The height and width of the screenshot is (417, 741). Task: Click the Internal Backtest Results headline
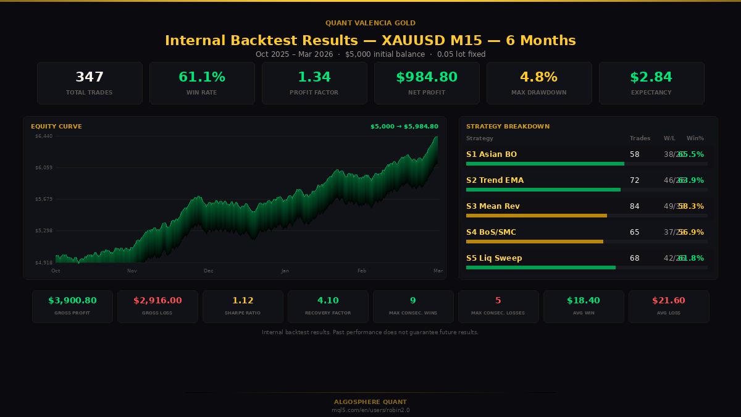coord(371,41)
